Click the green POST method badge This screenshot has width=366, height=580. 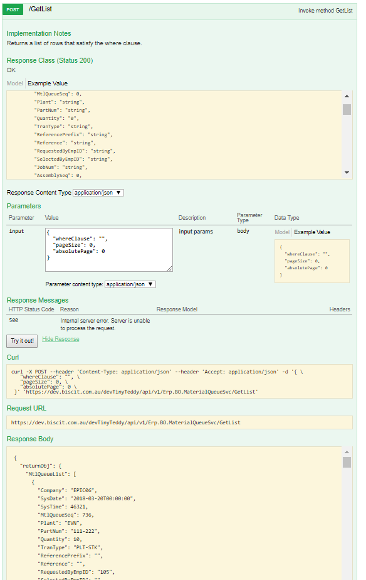coord(13,9)
